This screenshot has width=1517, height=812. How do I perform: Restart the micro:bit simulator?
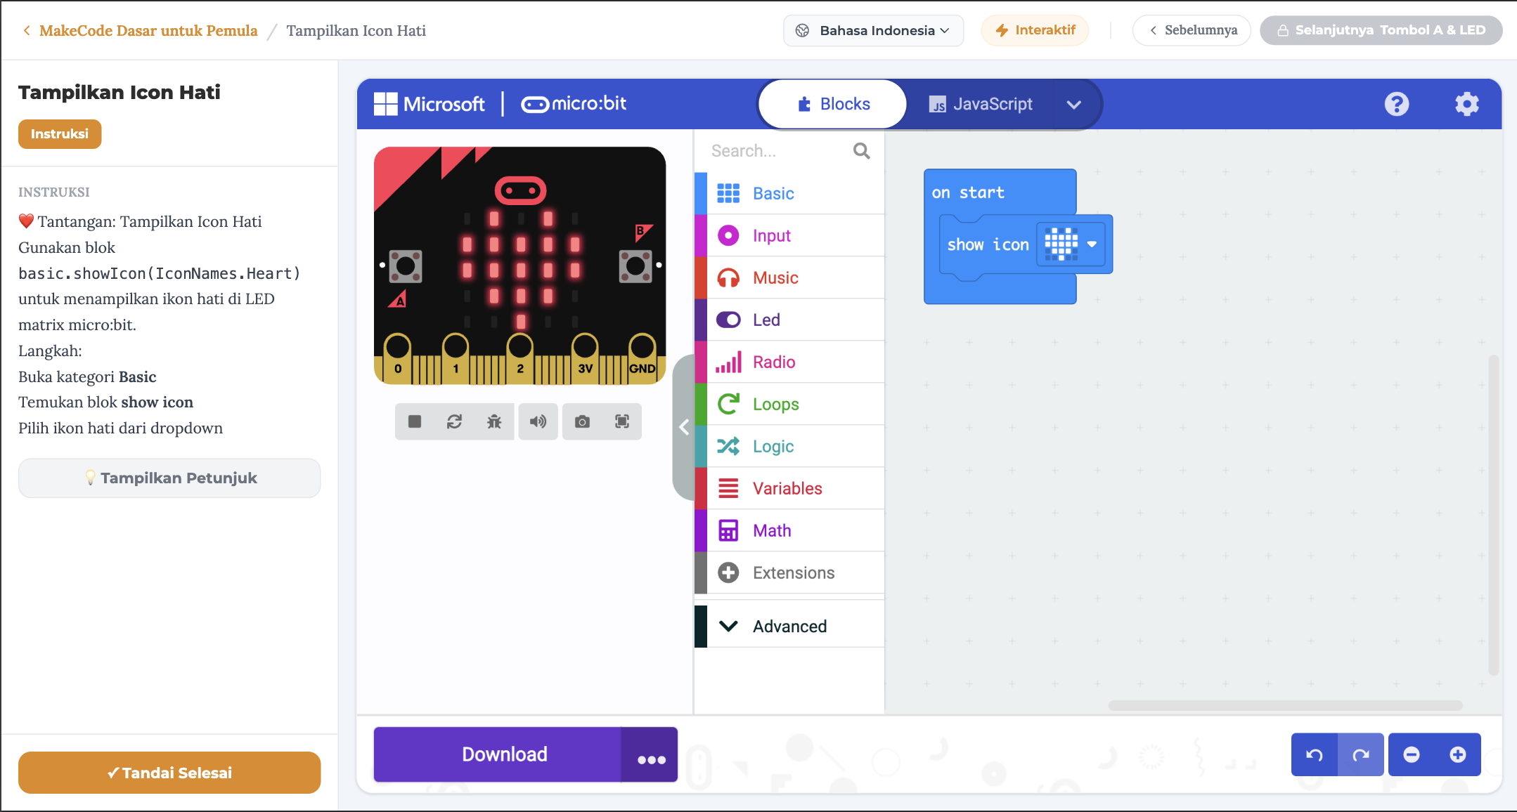454,421
